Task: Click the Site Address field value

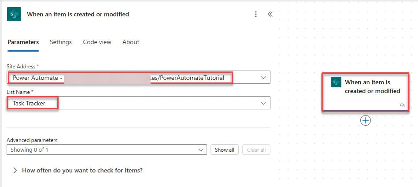Action: (x=138, y=78)
